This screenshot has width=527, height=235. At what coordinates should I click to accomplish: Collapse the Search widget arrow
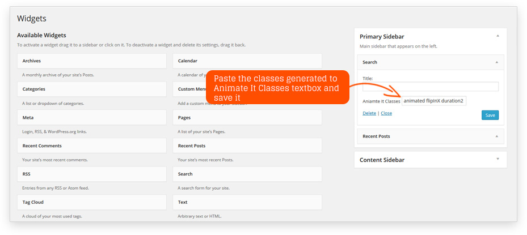click(497, 62)
